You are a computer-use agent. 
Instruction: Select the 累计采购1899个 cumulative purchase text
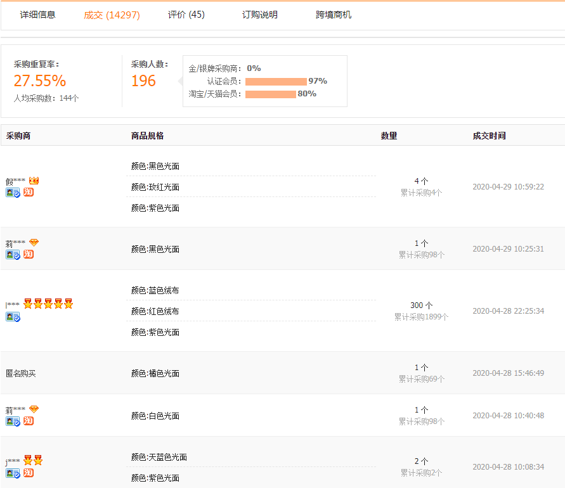tap(420, 315)
